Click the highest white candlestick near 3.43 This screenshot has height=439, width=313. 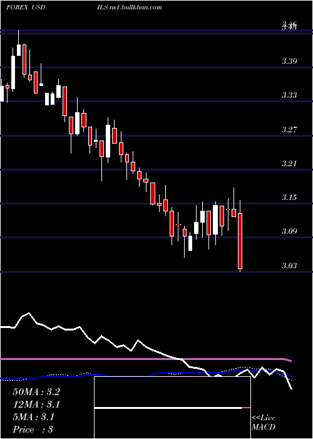pos(19,50)
